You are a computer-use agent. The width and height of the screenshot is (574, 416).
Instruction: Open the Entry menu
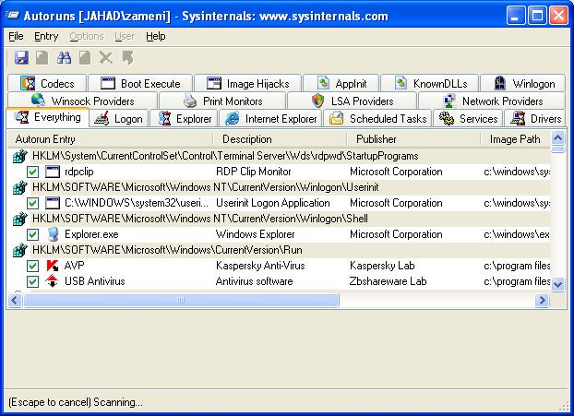pos(46,36)
